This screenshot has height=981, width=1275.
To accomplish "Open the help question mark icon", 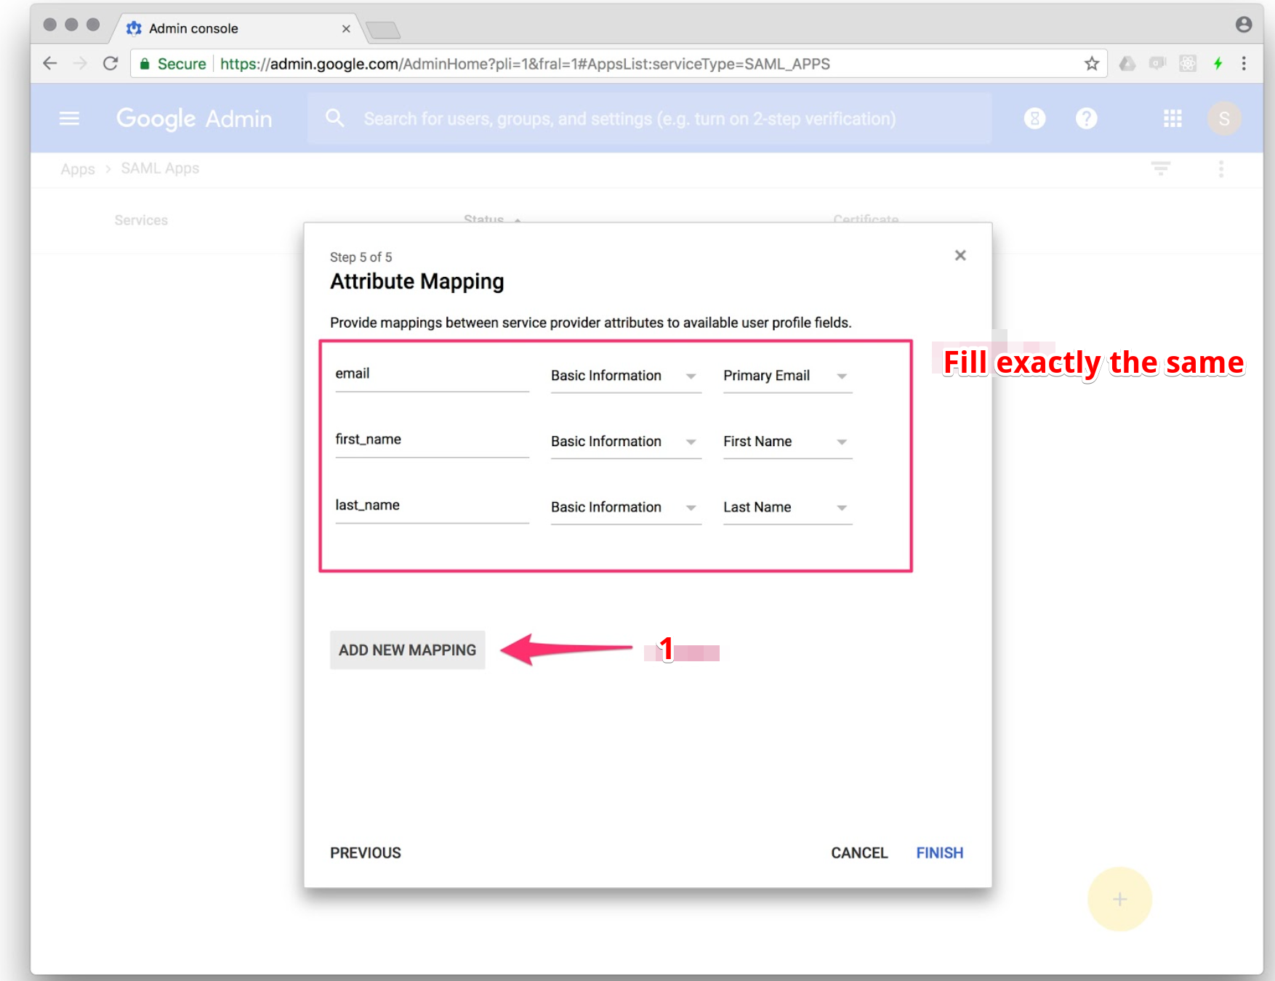I will 1086,118.
